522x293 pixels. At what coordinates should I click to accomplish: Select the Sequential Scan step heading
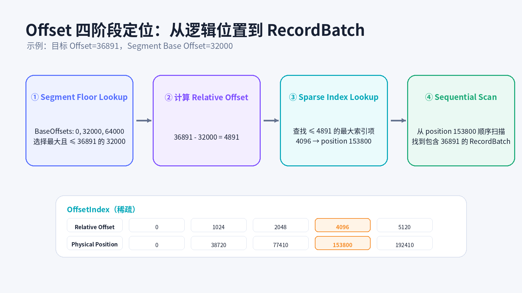coord(461,97)
